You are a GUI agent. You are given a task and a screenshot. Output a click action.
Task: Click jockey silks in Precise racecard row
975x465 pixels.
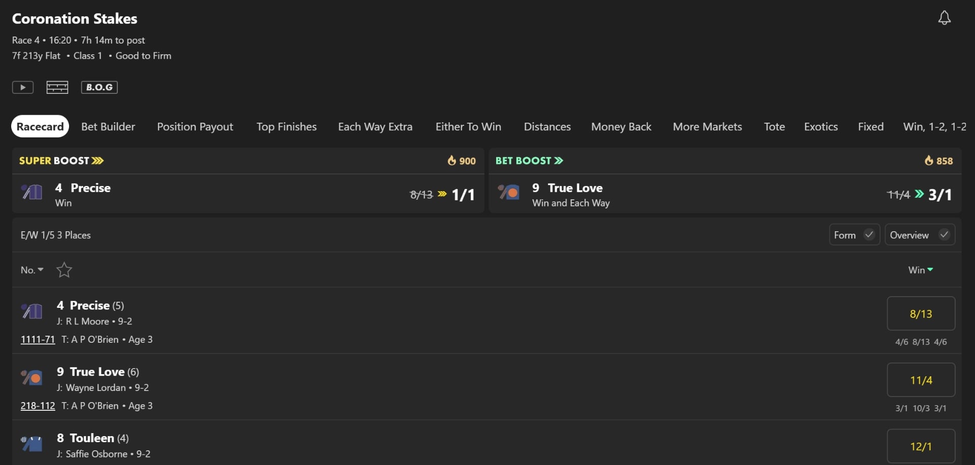coord(31,310)
